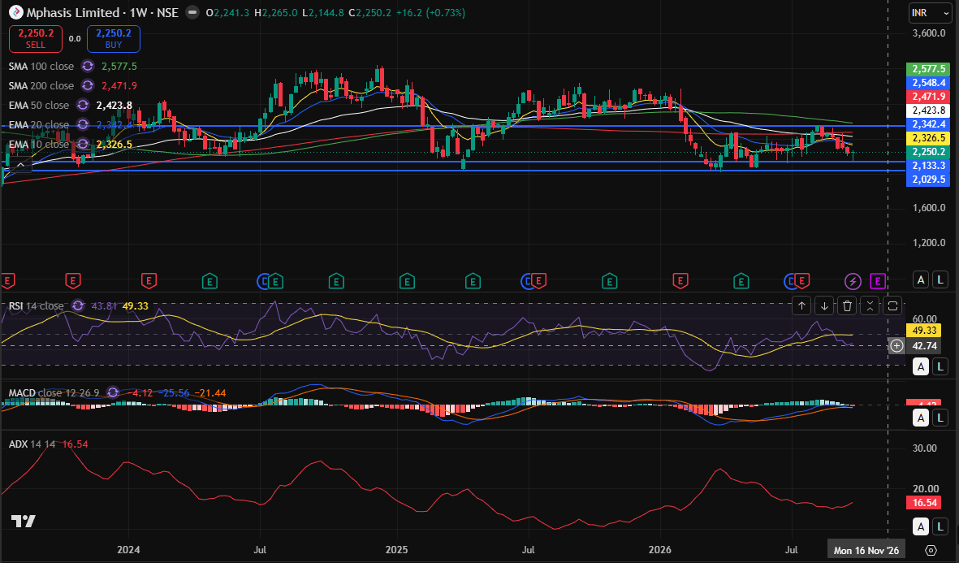Toggle log scale L on main price pane

(940, 279)
